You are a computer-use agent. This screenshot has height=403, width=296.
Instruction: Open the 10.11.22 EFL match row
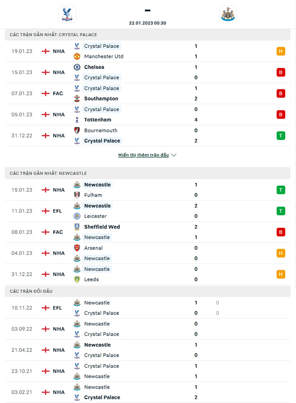click(131, 308)
